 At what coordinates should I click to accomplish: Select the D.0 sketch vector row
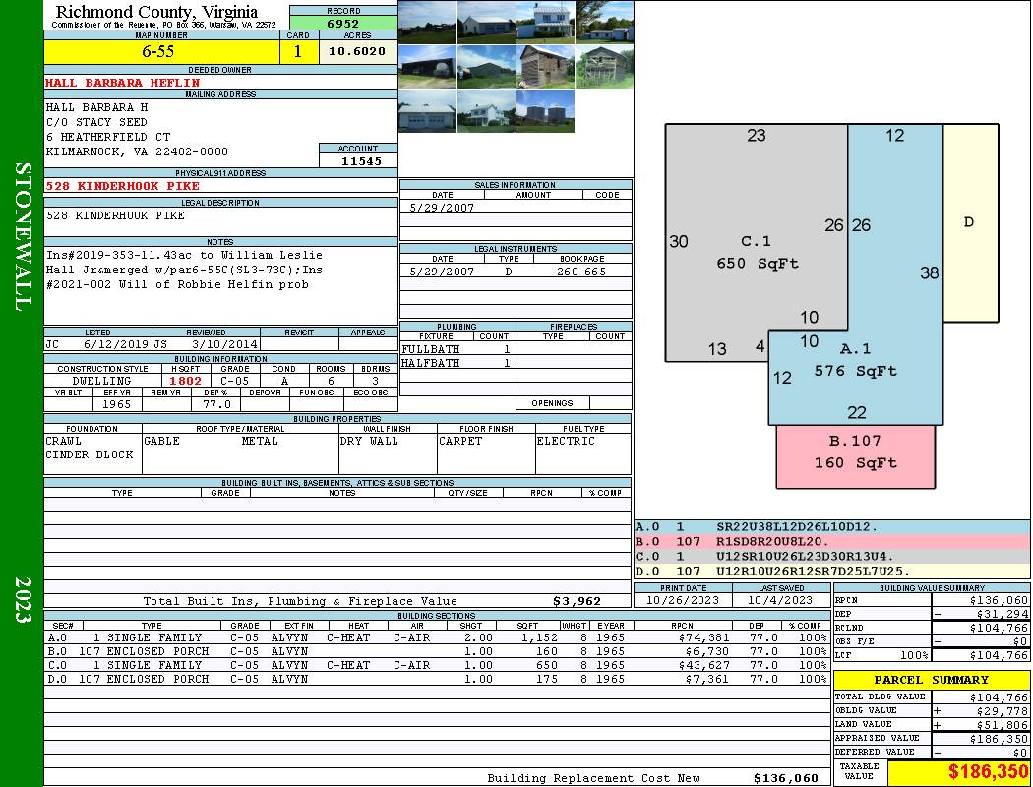832,571
